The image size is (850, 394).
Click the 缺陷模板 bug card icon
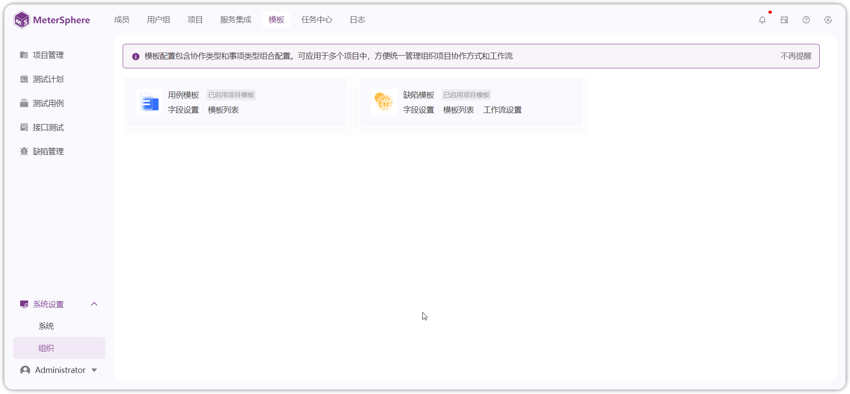click(x=384, y=102)
